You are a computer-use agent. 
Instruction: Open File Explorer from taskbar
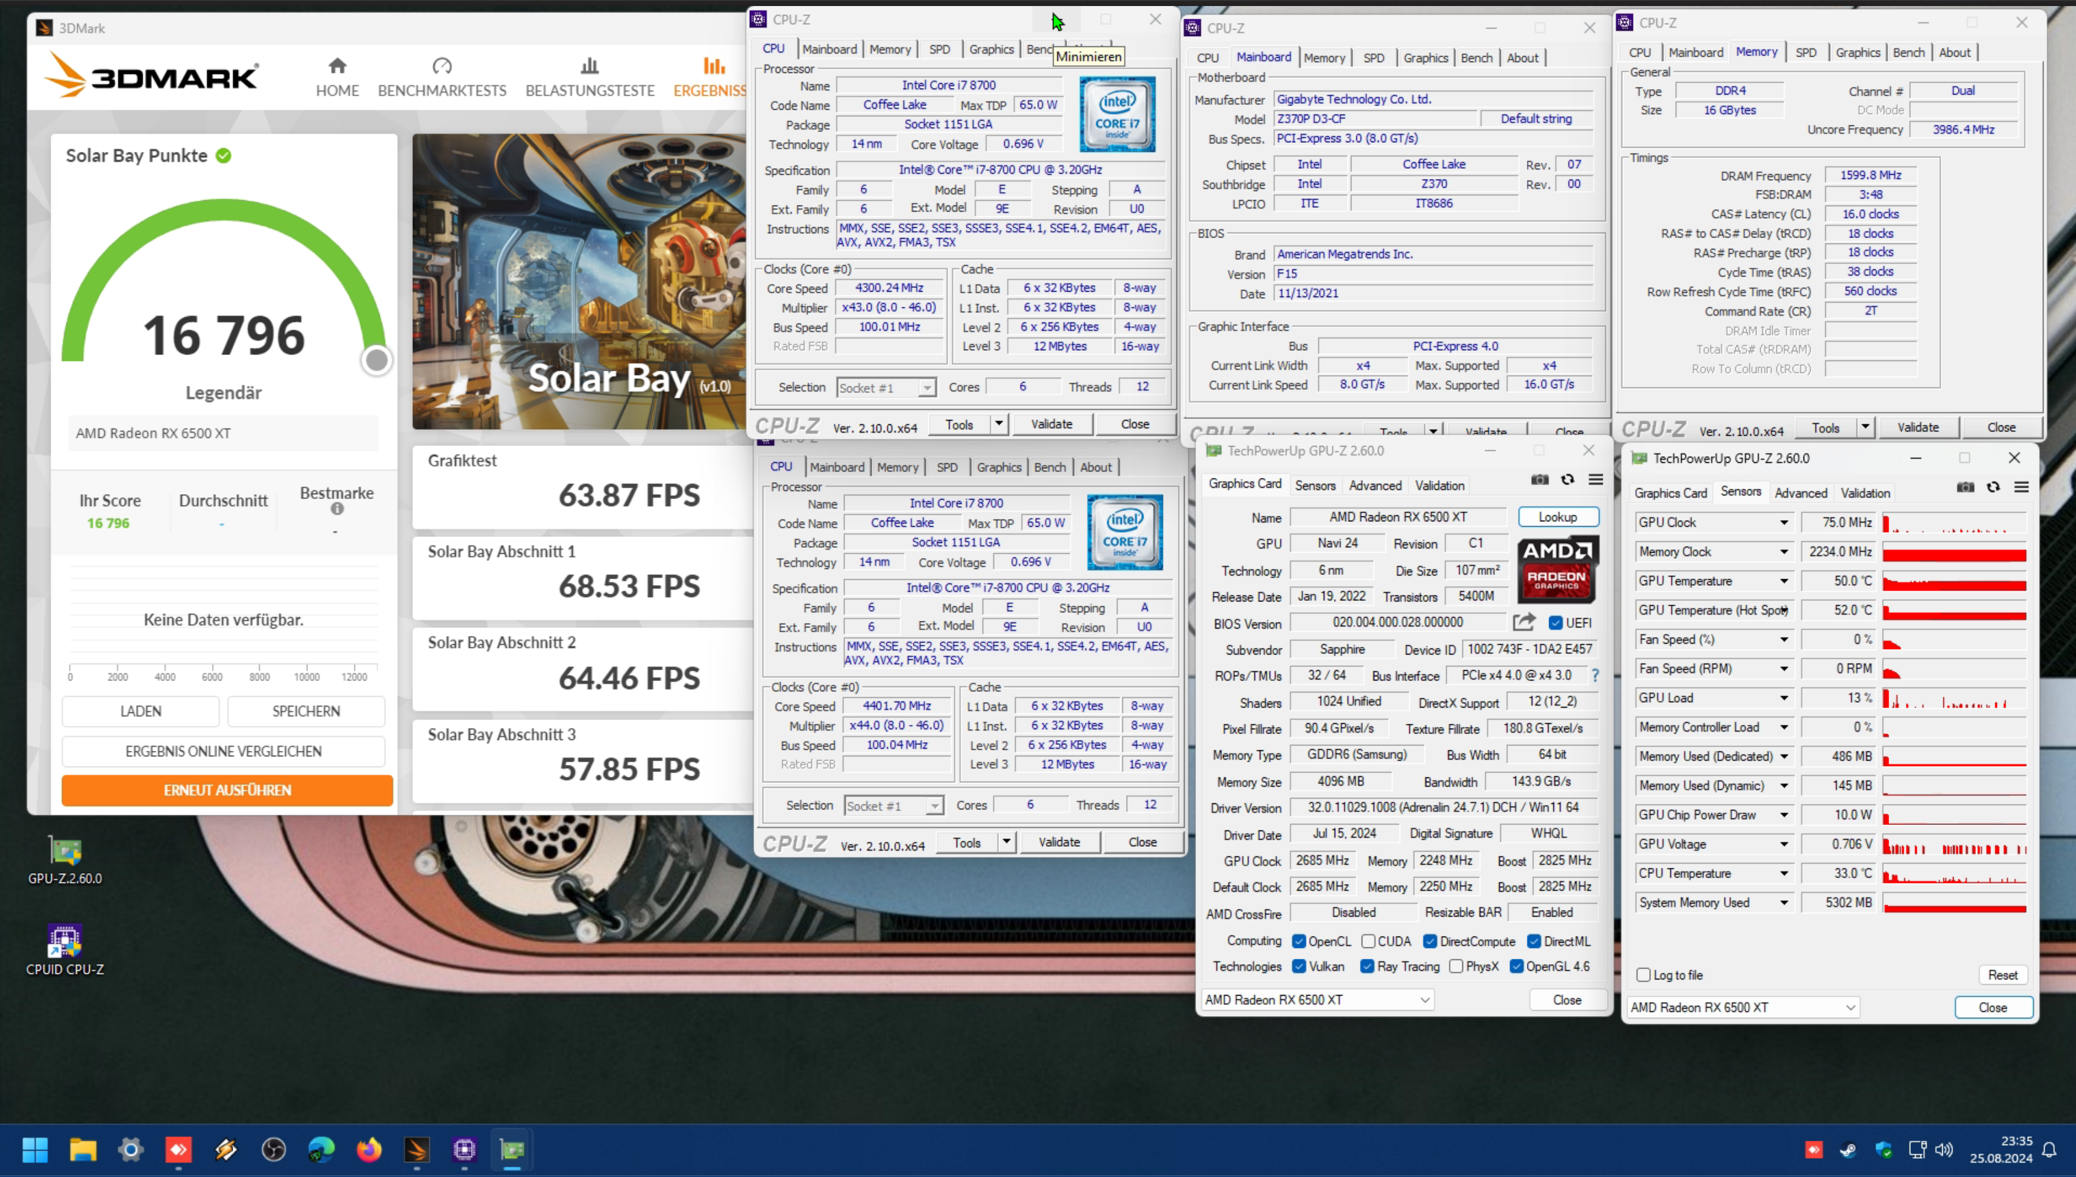coord(83,1149)
